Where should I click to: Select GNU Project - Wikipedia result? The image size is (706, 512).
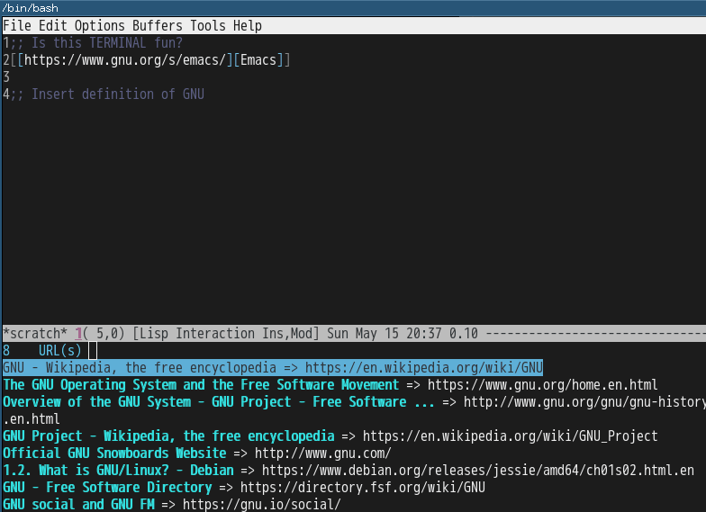coord(330,436)
